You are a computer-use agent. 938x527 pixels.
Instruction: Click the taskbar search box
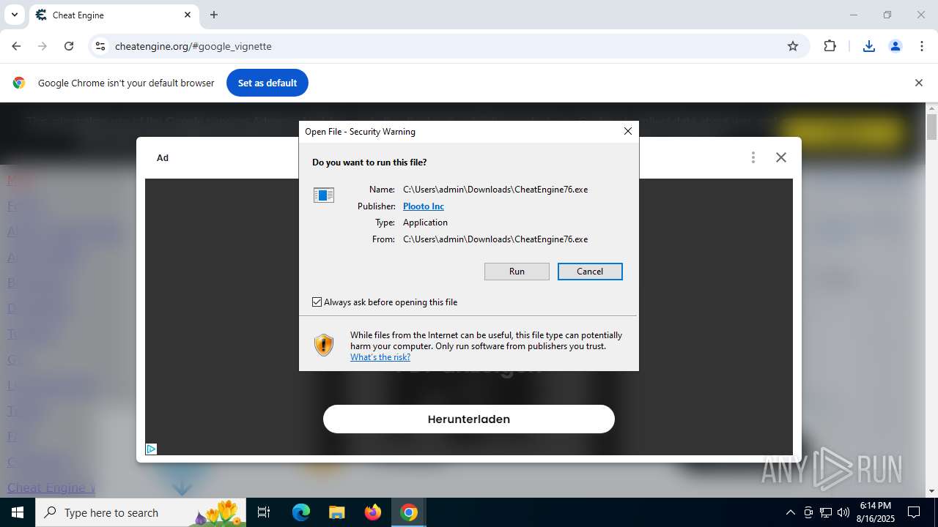click(141, 512)
